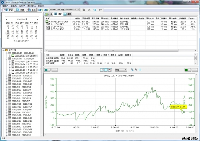Open the 記錄 history view button
Viewport: 200px width, 141px height.
click(8, 10)
